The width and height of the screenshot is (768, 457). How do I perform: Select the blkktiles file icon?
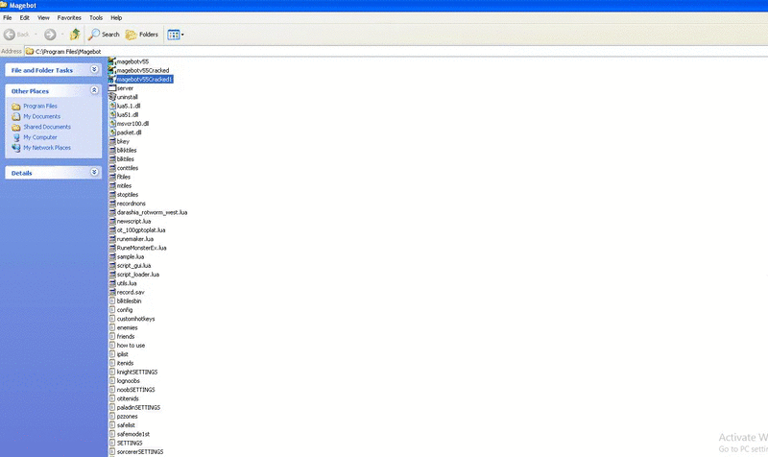tap(112, 150)
